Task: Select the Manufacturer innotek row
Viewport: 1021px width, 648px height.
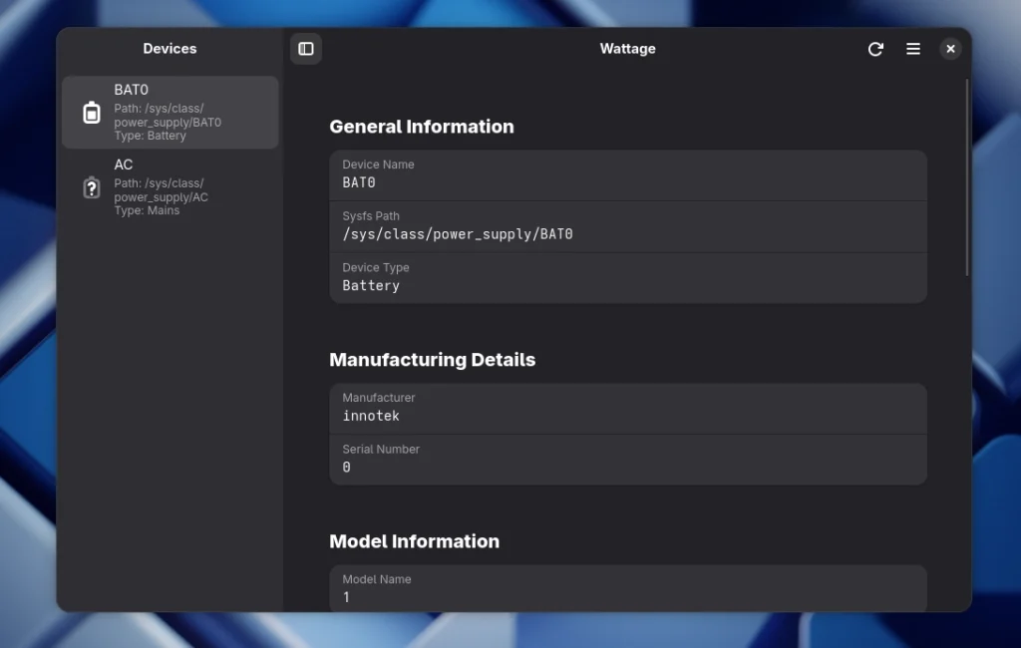Action: pos(627,408)
